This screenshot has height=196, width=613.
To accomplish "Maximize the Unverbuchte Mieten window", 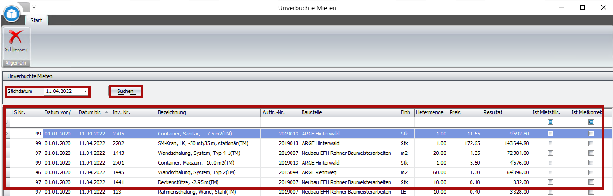I will [x=582, y=7].
